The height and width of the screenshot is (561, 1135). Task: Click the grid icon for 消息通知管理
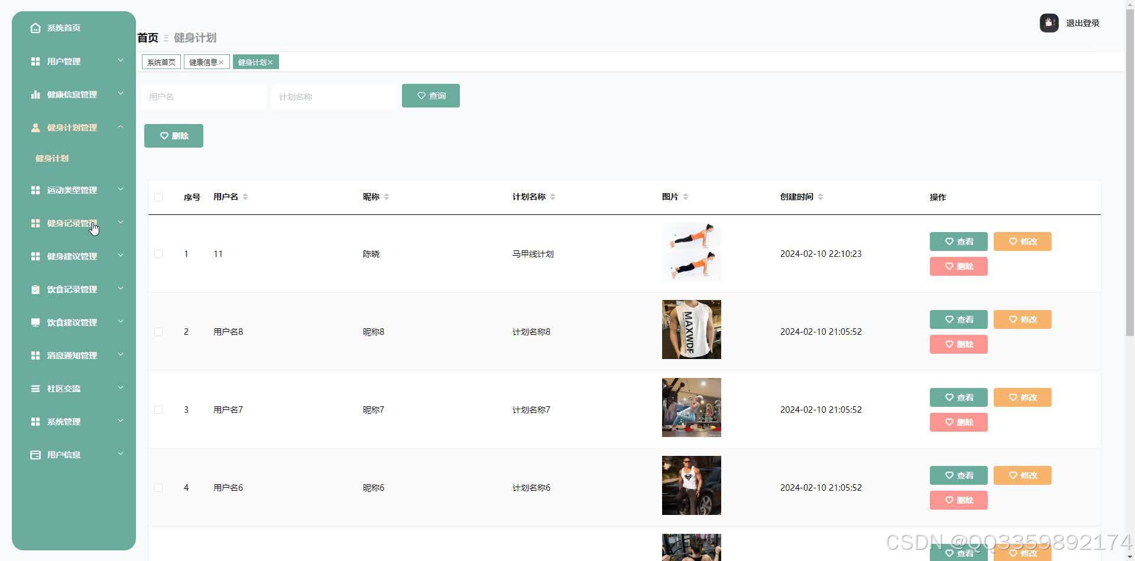[x=35, y=355]
